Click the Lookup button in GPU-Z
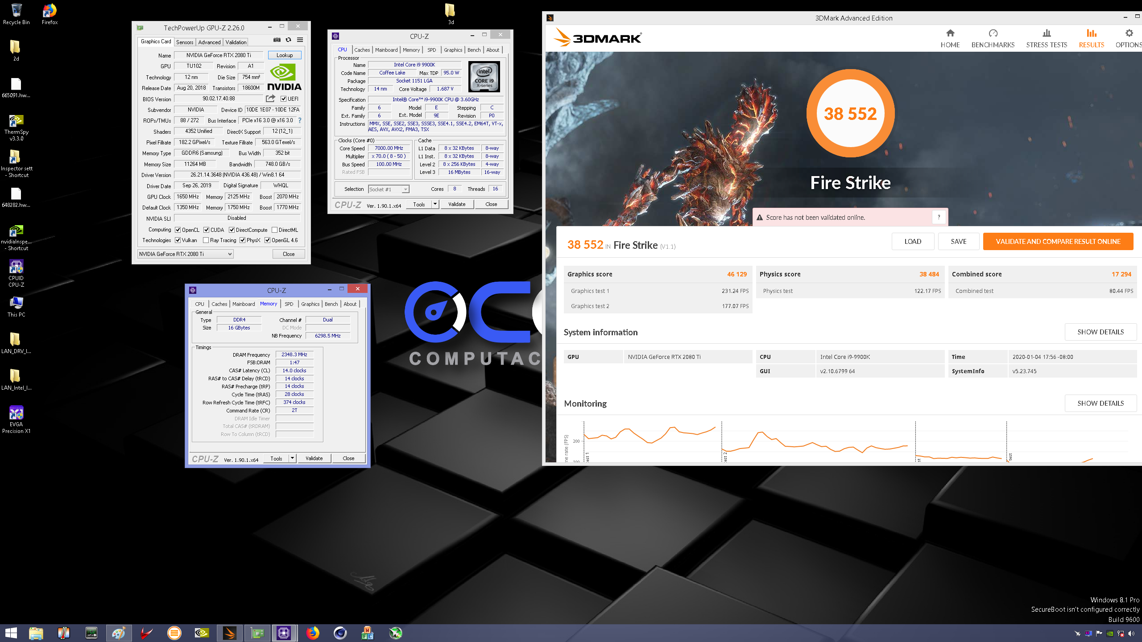The image size is (1142, 642). pos(285,55)
